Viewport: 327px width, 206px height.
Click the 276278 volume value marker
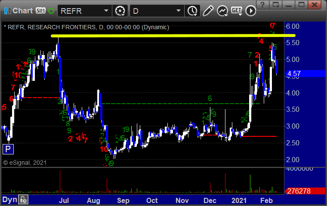[305, 191]
